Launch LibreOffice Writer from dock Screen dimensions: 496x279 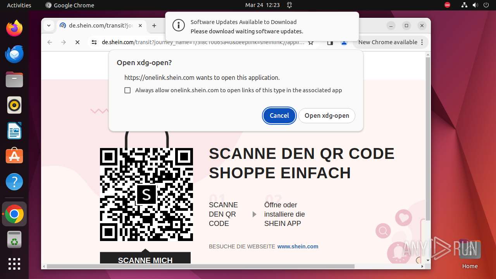tap(14, 131)
